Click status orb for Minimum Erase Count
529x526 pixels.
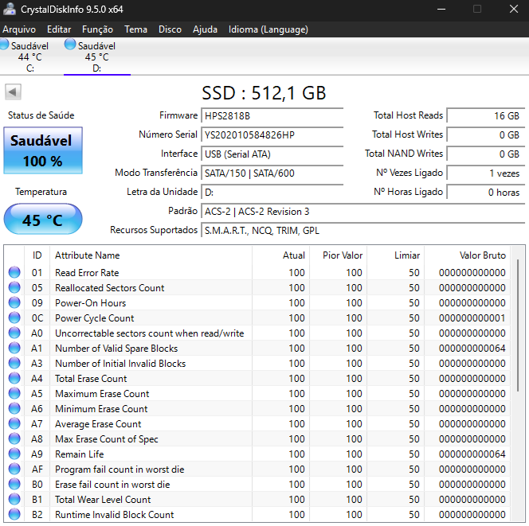point(14,408)
